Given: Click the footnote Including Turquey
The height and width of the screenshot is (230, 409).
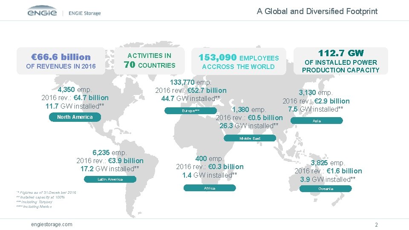Looking at the screenshot, I should point(35,202).
